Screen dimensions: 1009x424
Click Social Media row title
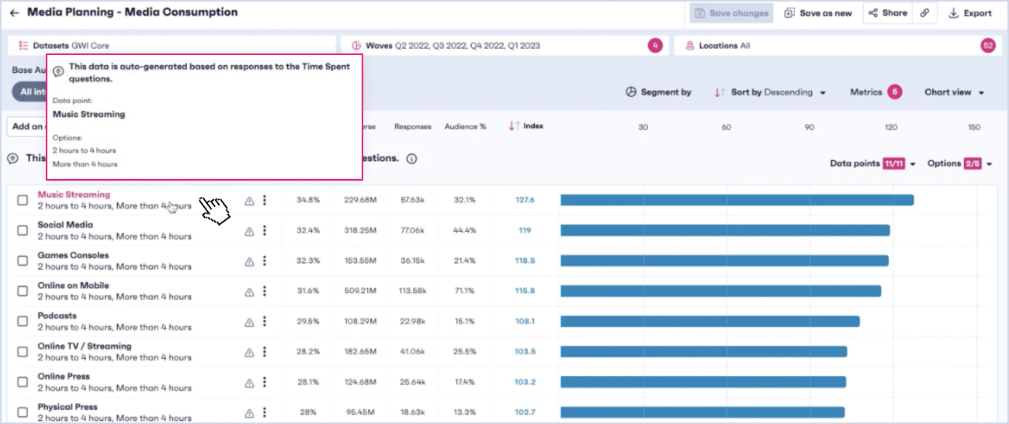[x=65, y=225]
